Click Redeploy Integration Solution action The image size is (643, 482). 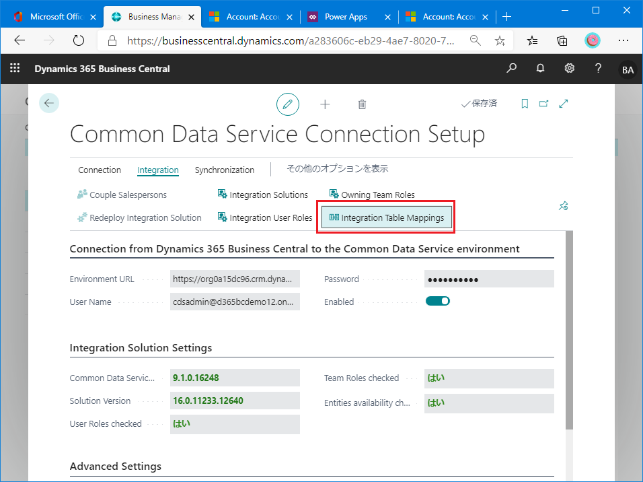click(x=139, y=217)
